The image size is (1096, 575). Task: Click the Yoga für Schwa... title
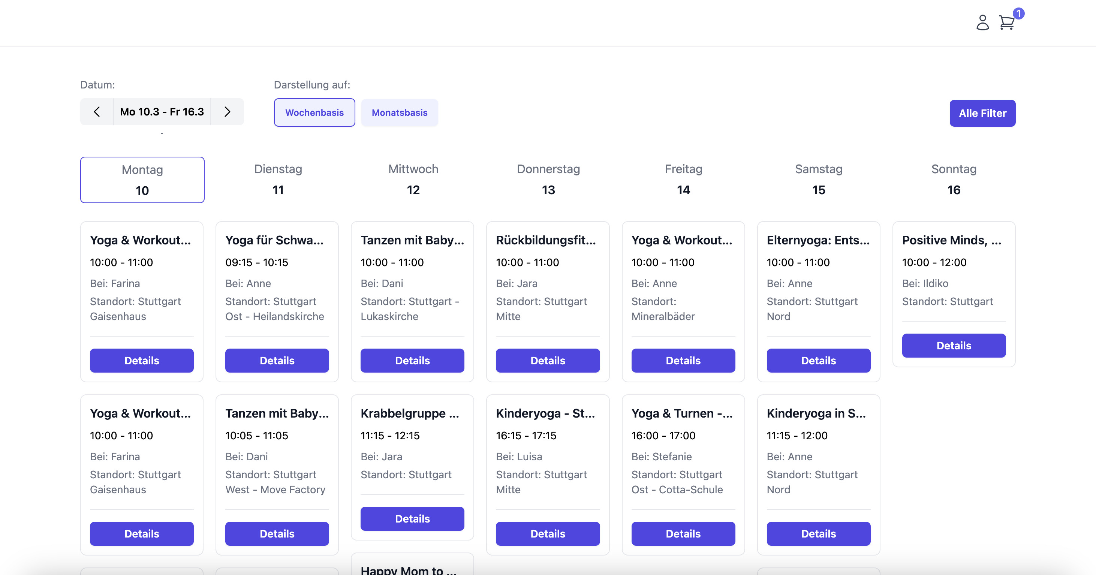click(274, 240)
